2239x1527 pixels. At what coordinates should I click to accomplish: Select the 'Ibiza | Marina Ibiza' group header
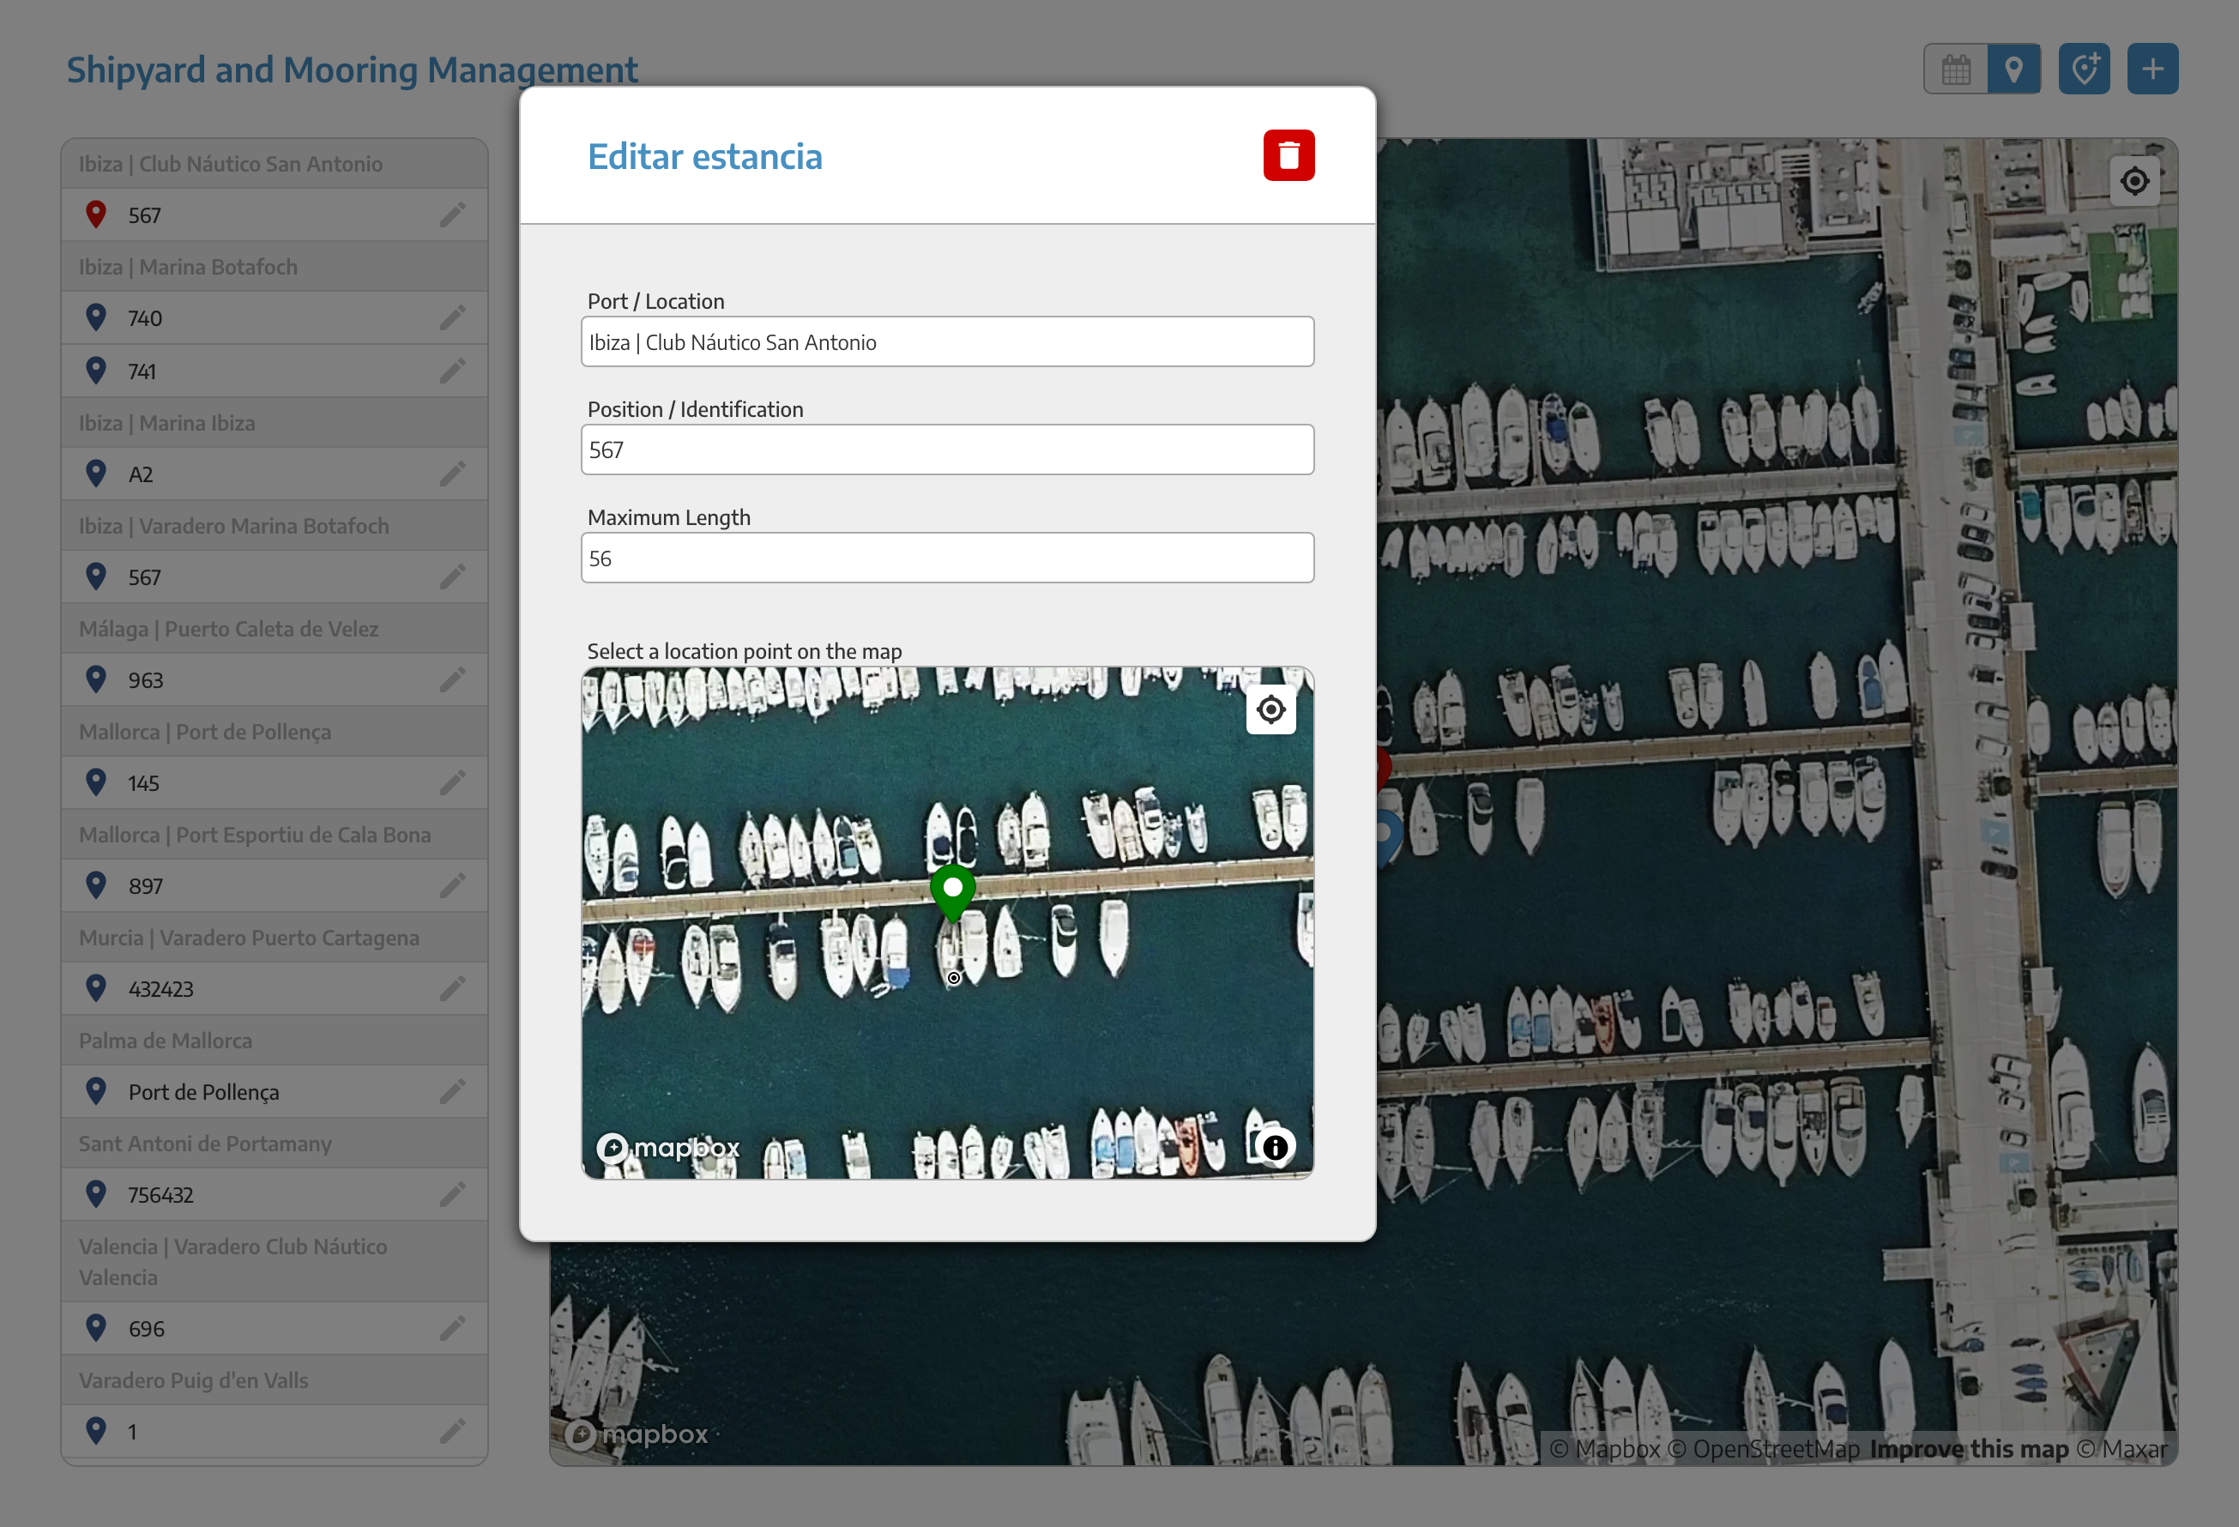tap(275, 423)
